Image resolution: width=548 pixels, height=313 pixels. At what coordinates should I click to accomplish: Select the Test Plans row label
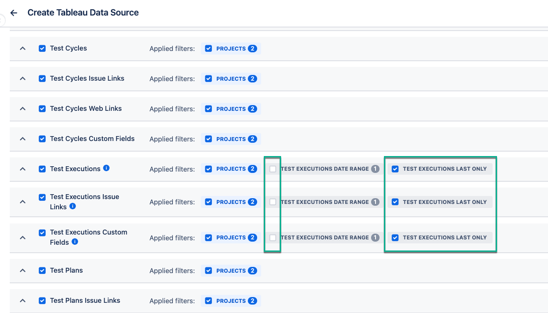[67, 270]
